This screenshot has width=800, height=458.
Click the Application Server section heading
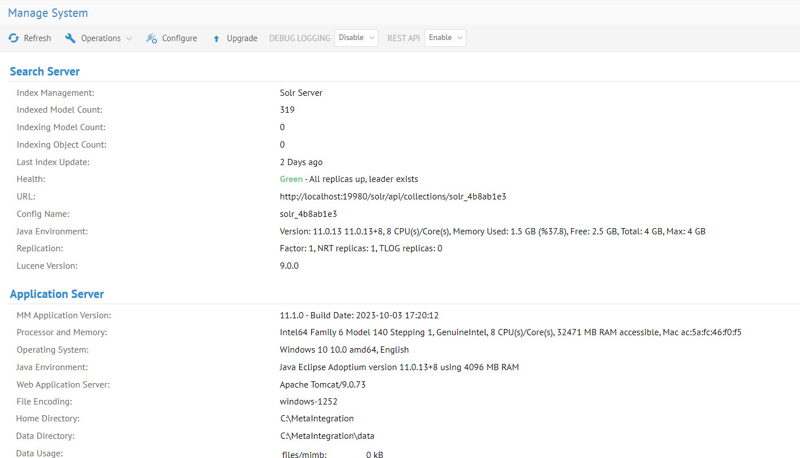[57, 294]
